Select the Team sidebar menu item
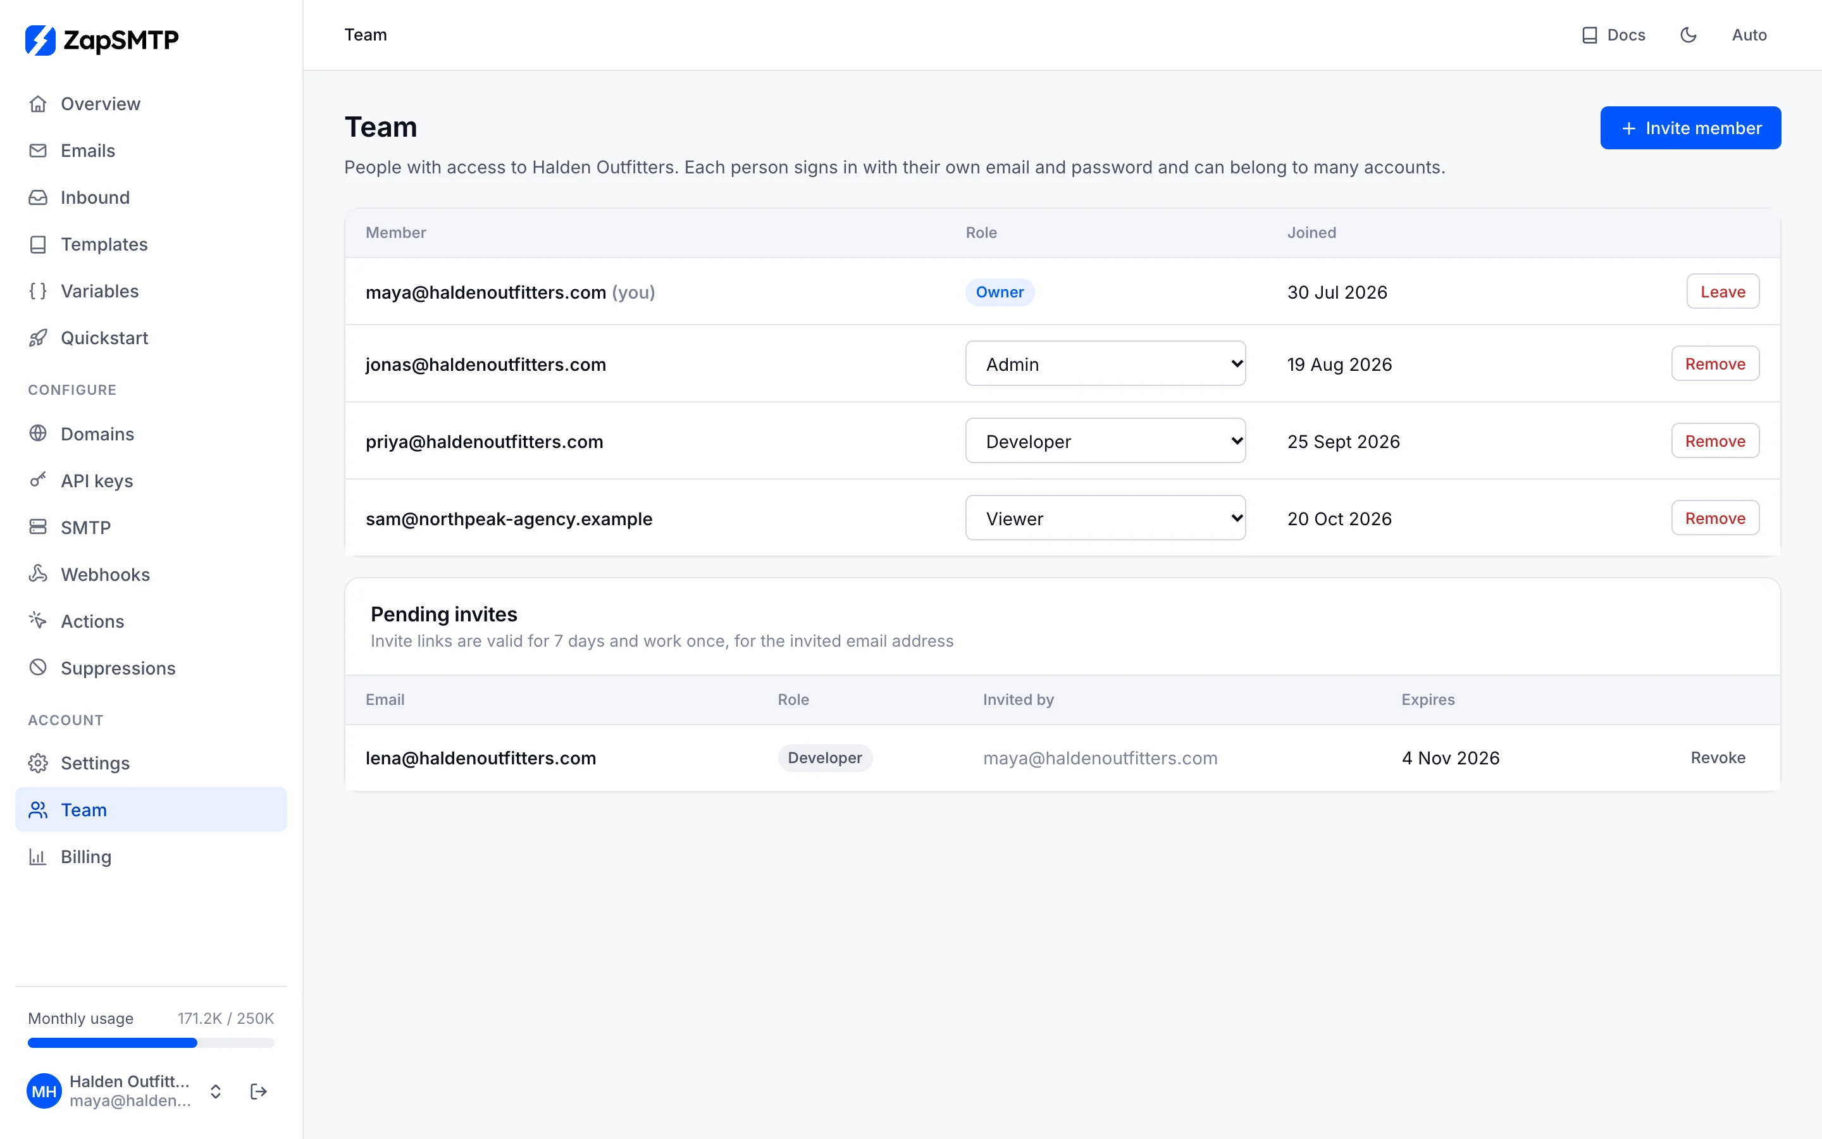Viewport: 1822px width, 1139px height. [x=151, y=810]
